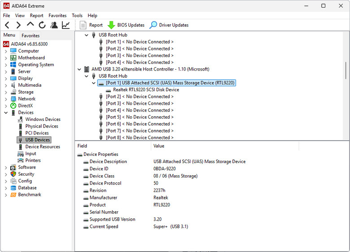350x252 pixels.
Task: Open the Tools menu
Action: (77, 15)
